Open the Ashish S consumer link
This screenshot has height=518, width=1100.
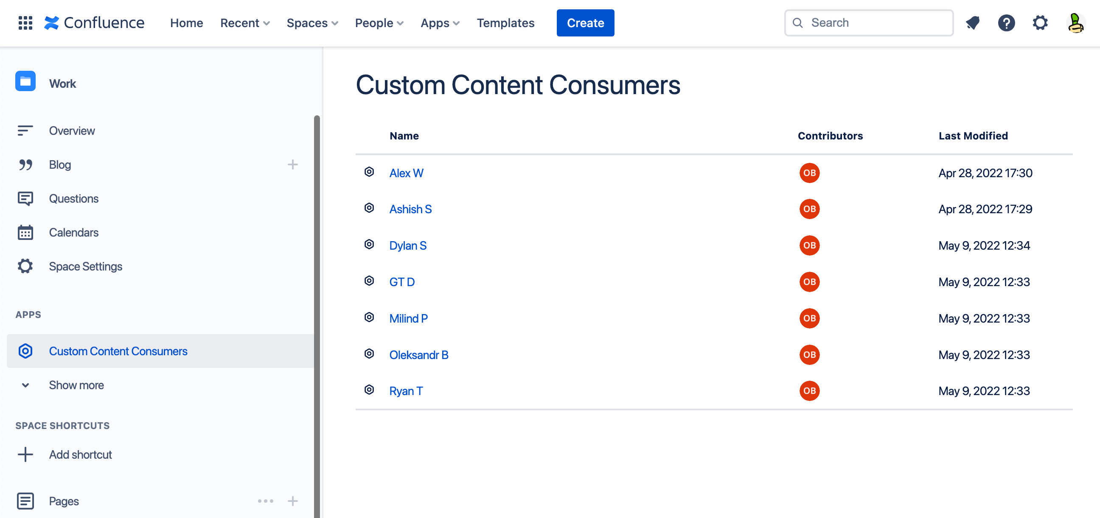pos(410,209)
